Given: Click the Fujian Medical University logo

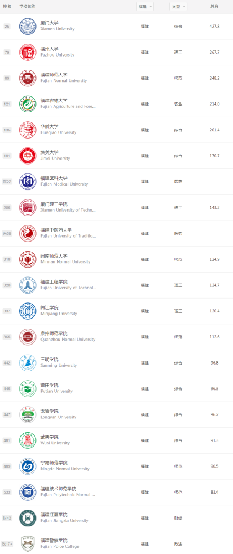Looking at the screenshot, I should tap(28, 182).
